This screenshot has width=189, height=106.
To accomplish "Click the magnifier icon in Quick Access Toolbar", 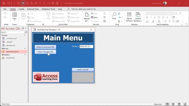I will click(x=44, y=3).
